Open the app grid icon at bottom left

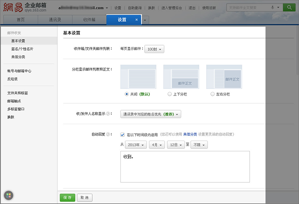tap(9, 195)
